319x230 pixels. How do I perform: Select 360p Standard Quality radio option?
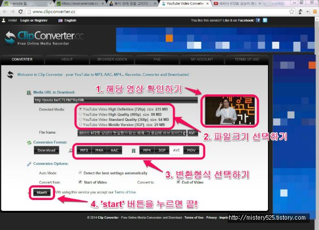pyautogui.click(x=80, y=119)
